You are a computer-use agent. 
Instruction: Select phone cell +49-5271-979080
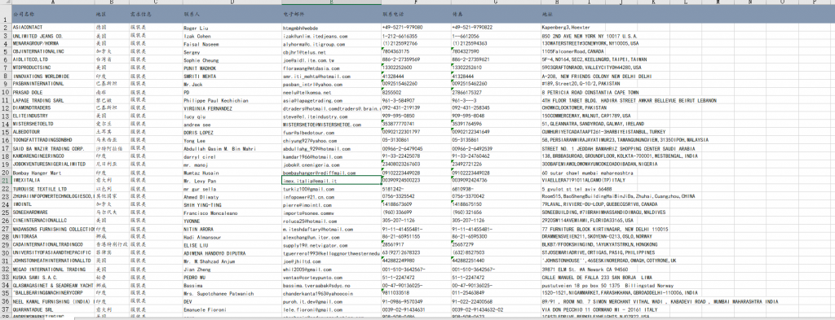415,27
